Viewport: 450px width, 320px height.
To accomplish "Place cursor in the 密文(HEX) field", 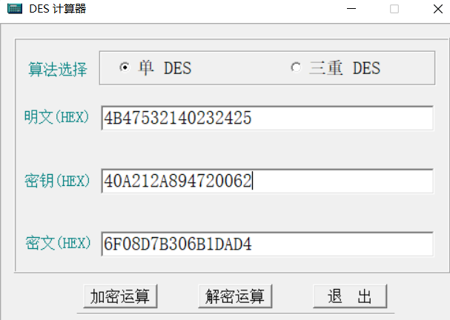I will [x=267, y=244].
